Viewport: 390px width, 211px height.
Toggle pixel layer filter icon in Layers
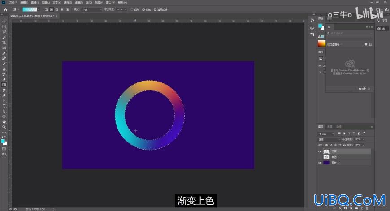pyautogui.click(x=339, y=133)
